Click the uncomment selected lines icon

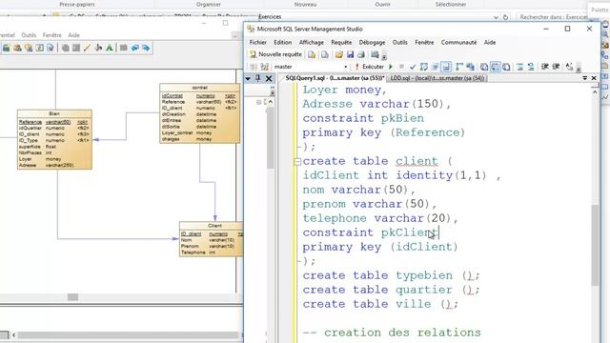click(531, 67)
